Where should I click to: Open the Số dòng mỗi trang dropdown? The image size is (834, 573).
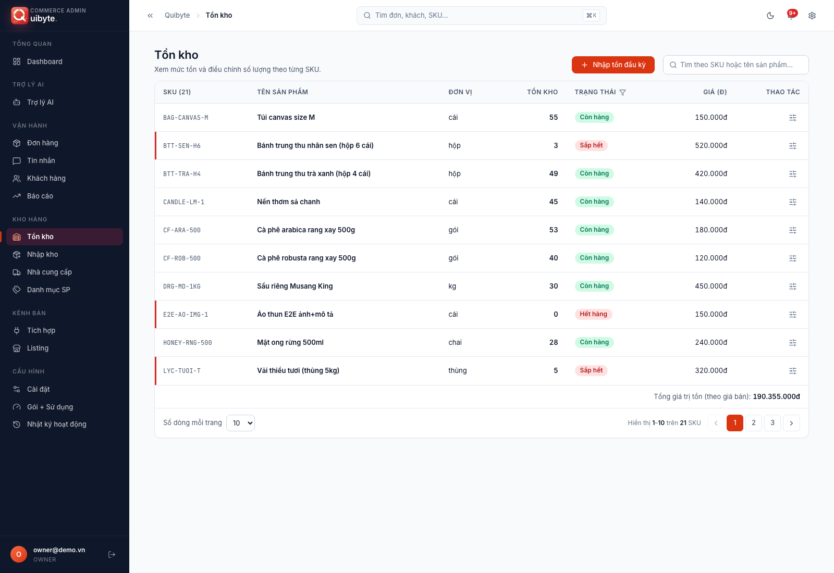(241, 423)
